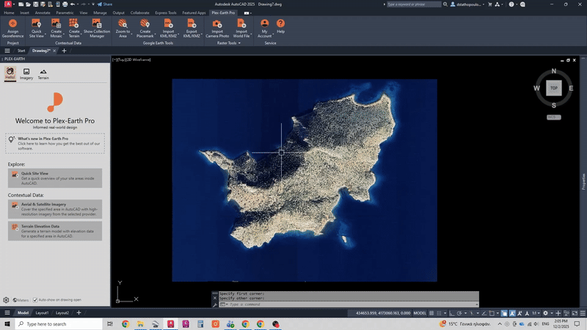Toggle MODEL space button in status bar
587x330 pixels.
click(420, 313)
